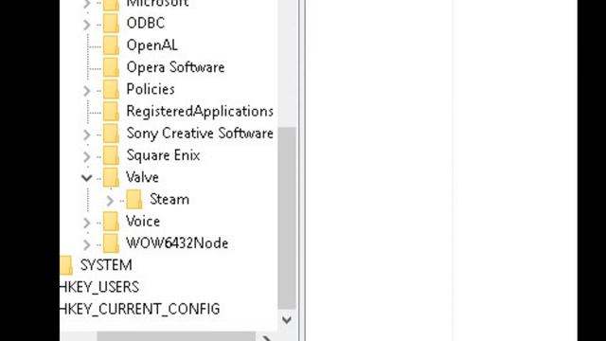Screen dimensions: 606x341
Task: Click the horizontal scrollbar thumb
Action: click(x=176, y=336)
